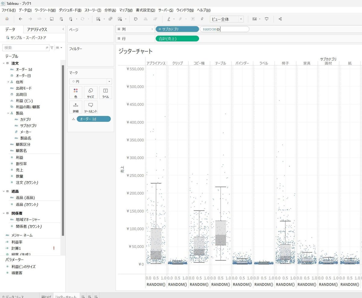Add new story tab at bottom
The height and width of the screenshot is (298, 362).
coord(96,296)
